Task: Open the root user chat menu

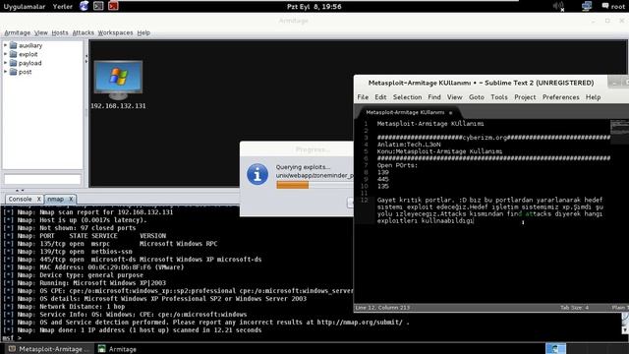Action: (x=613, y=6)
